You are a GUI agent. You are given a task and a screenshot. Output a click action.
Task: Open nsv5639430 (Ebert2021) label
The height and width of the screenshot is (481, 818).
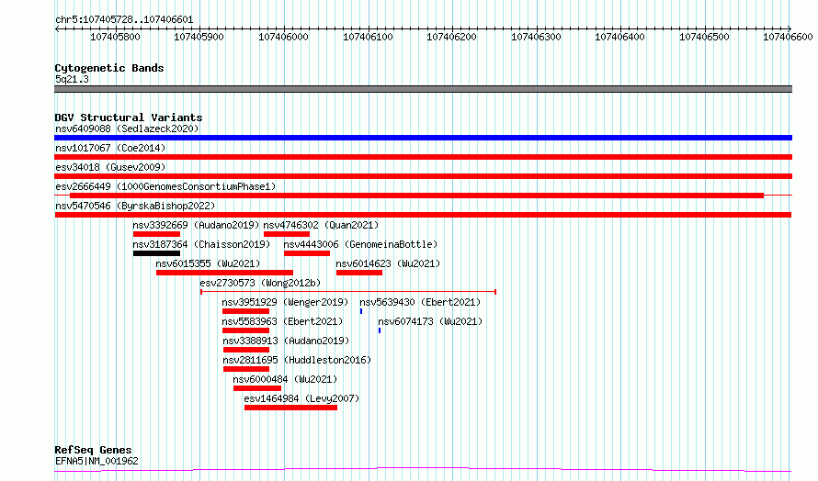point(420,302)
